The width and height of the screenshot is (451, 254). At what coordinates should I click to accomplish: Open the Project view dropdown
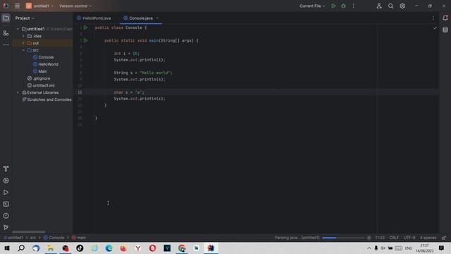click(25, 18)
